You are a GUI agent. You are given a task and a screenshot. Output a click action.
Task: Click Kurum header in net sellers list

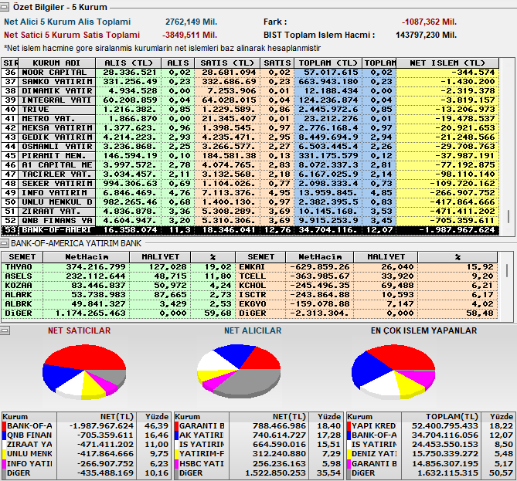(29, 417)
